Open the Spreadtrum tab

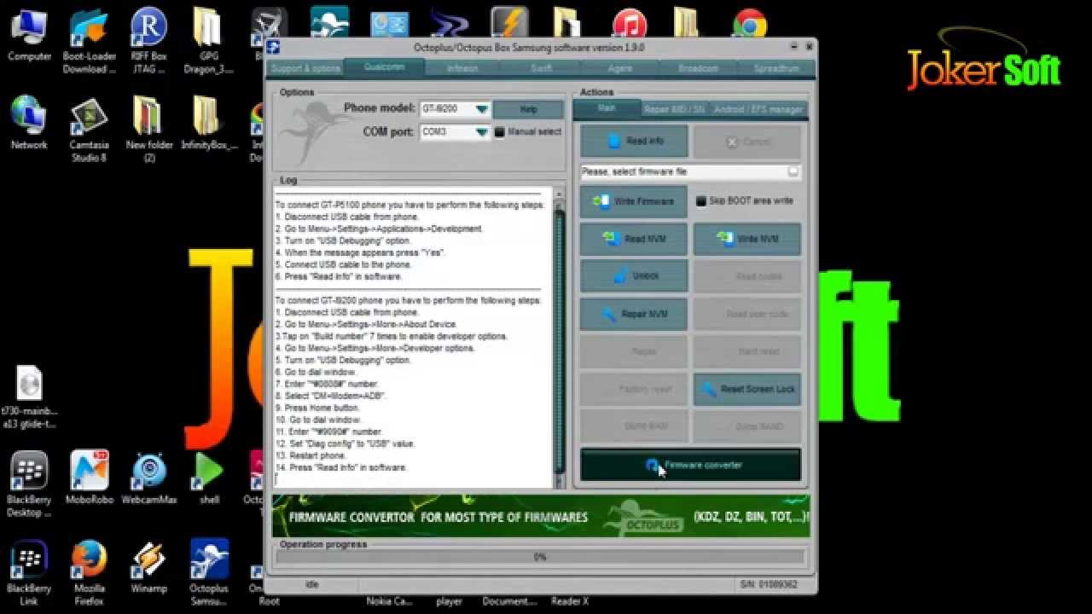tap(777, 68)
